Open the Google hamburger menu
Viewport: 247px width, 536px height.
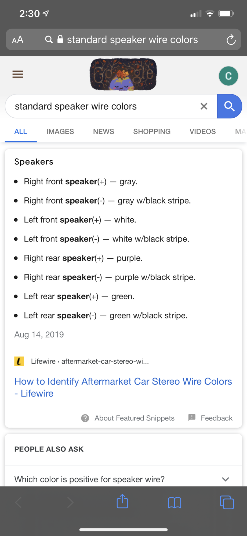pos(18,74)
